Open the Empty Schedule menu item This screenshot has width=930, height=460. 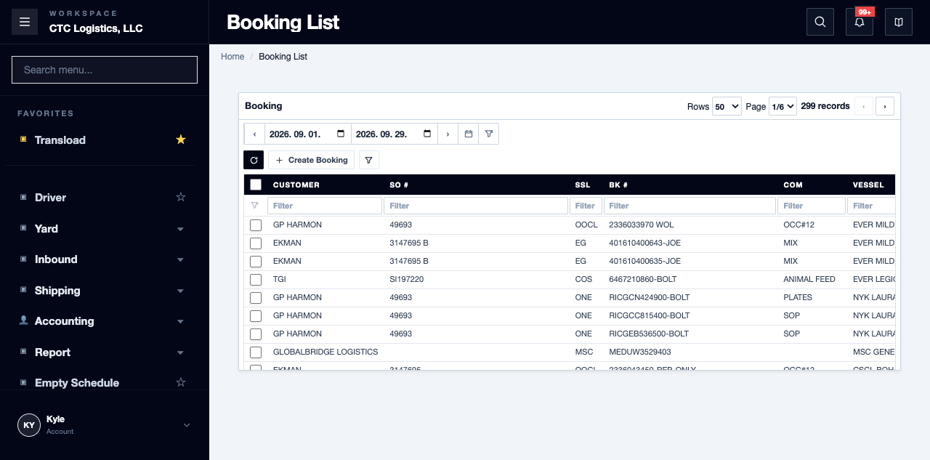[x=77, y=382]
